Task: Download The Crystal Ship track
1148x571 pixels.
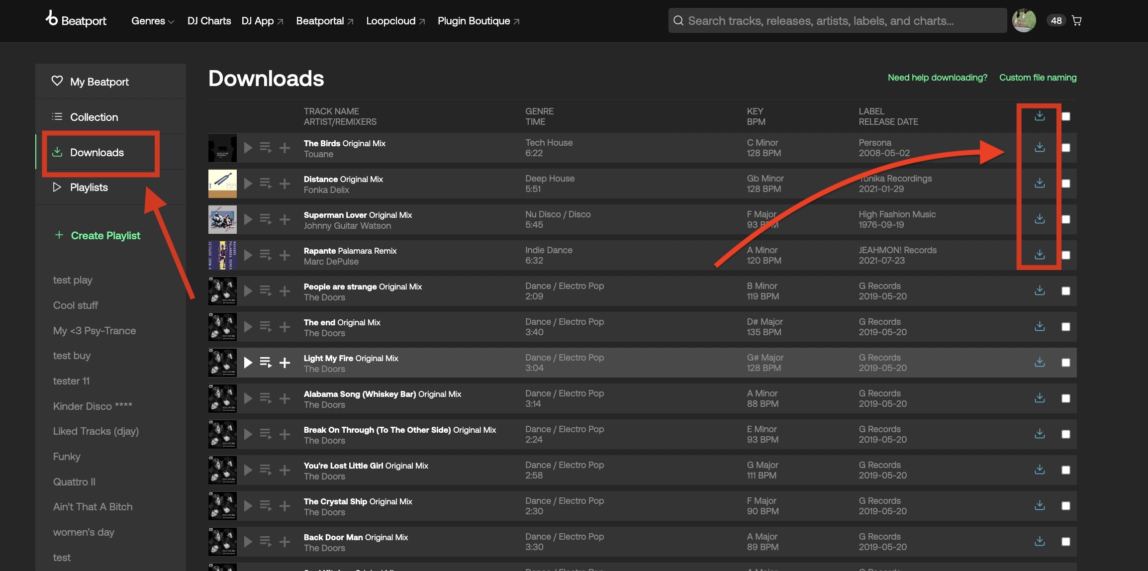Action: click(x=1040, y=505)
